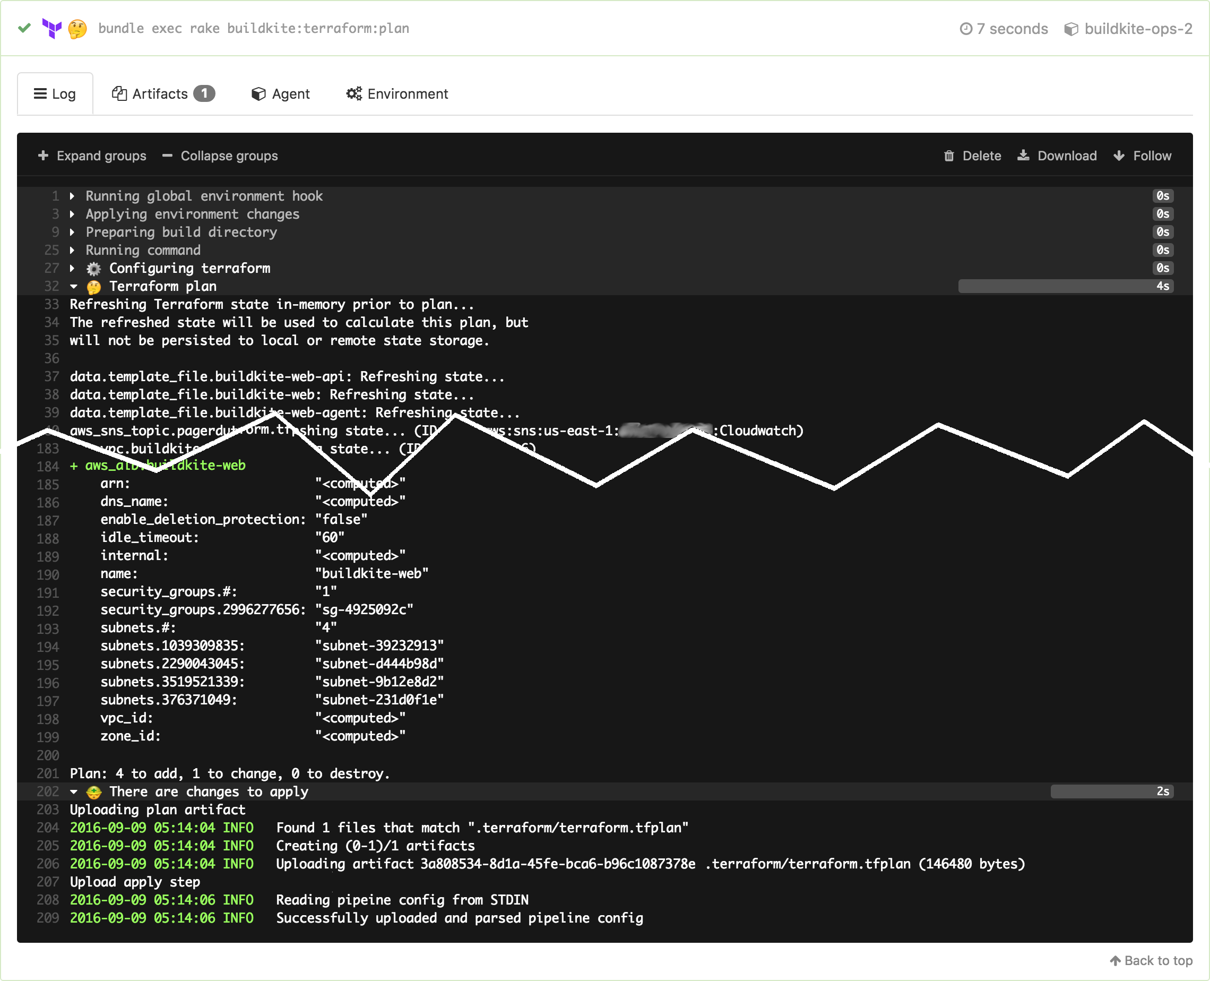Click the Buildkite emoji thinking icon
The width and height of the screenshot is (1210, 981).
coord(79,27)
